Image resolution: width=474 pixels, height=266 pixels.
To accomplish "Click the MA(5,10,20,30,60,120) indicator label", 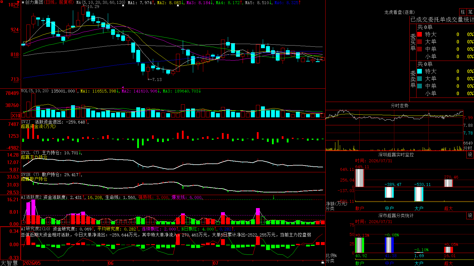I will coord(101,2).
